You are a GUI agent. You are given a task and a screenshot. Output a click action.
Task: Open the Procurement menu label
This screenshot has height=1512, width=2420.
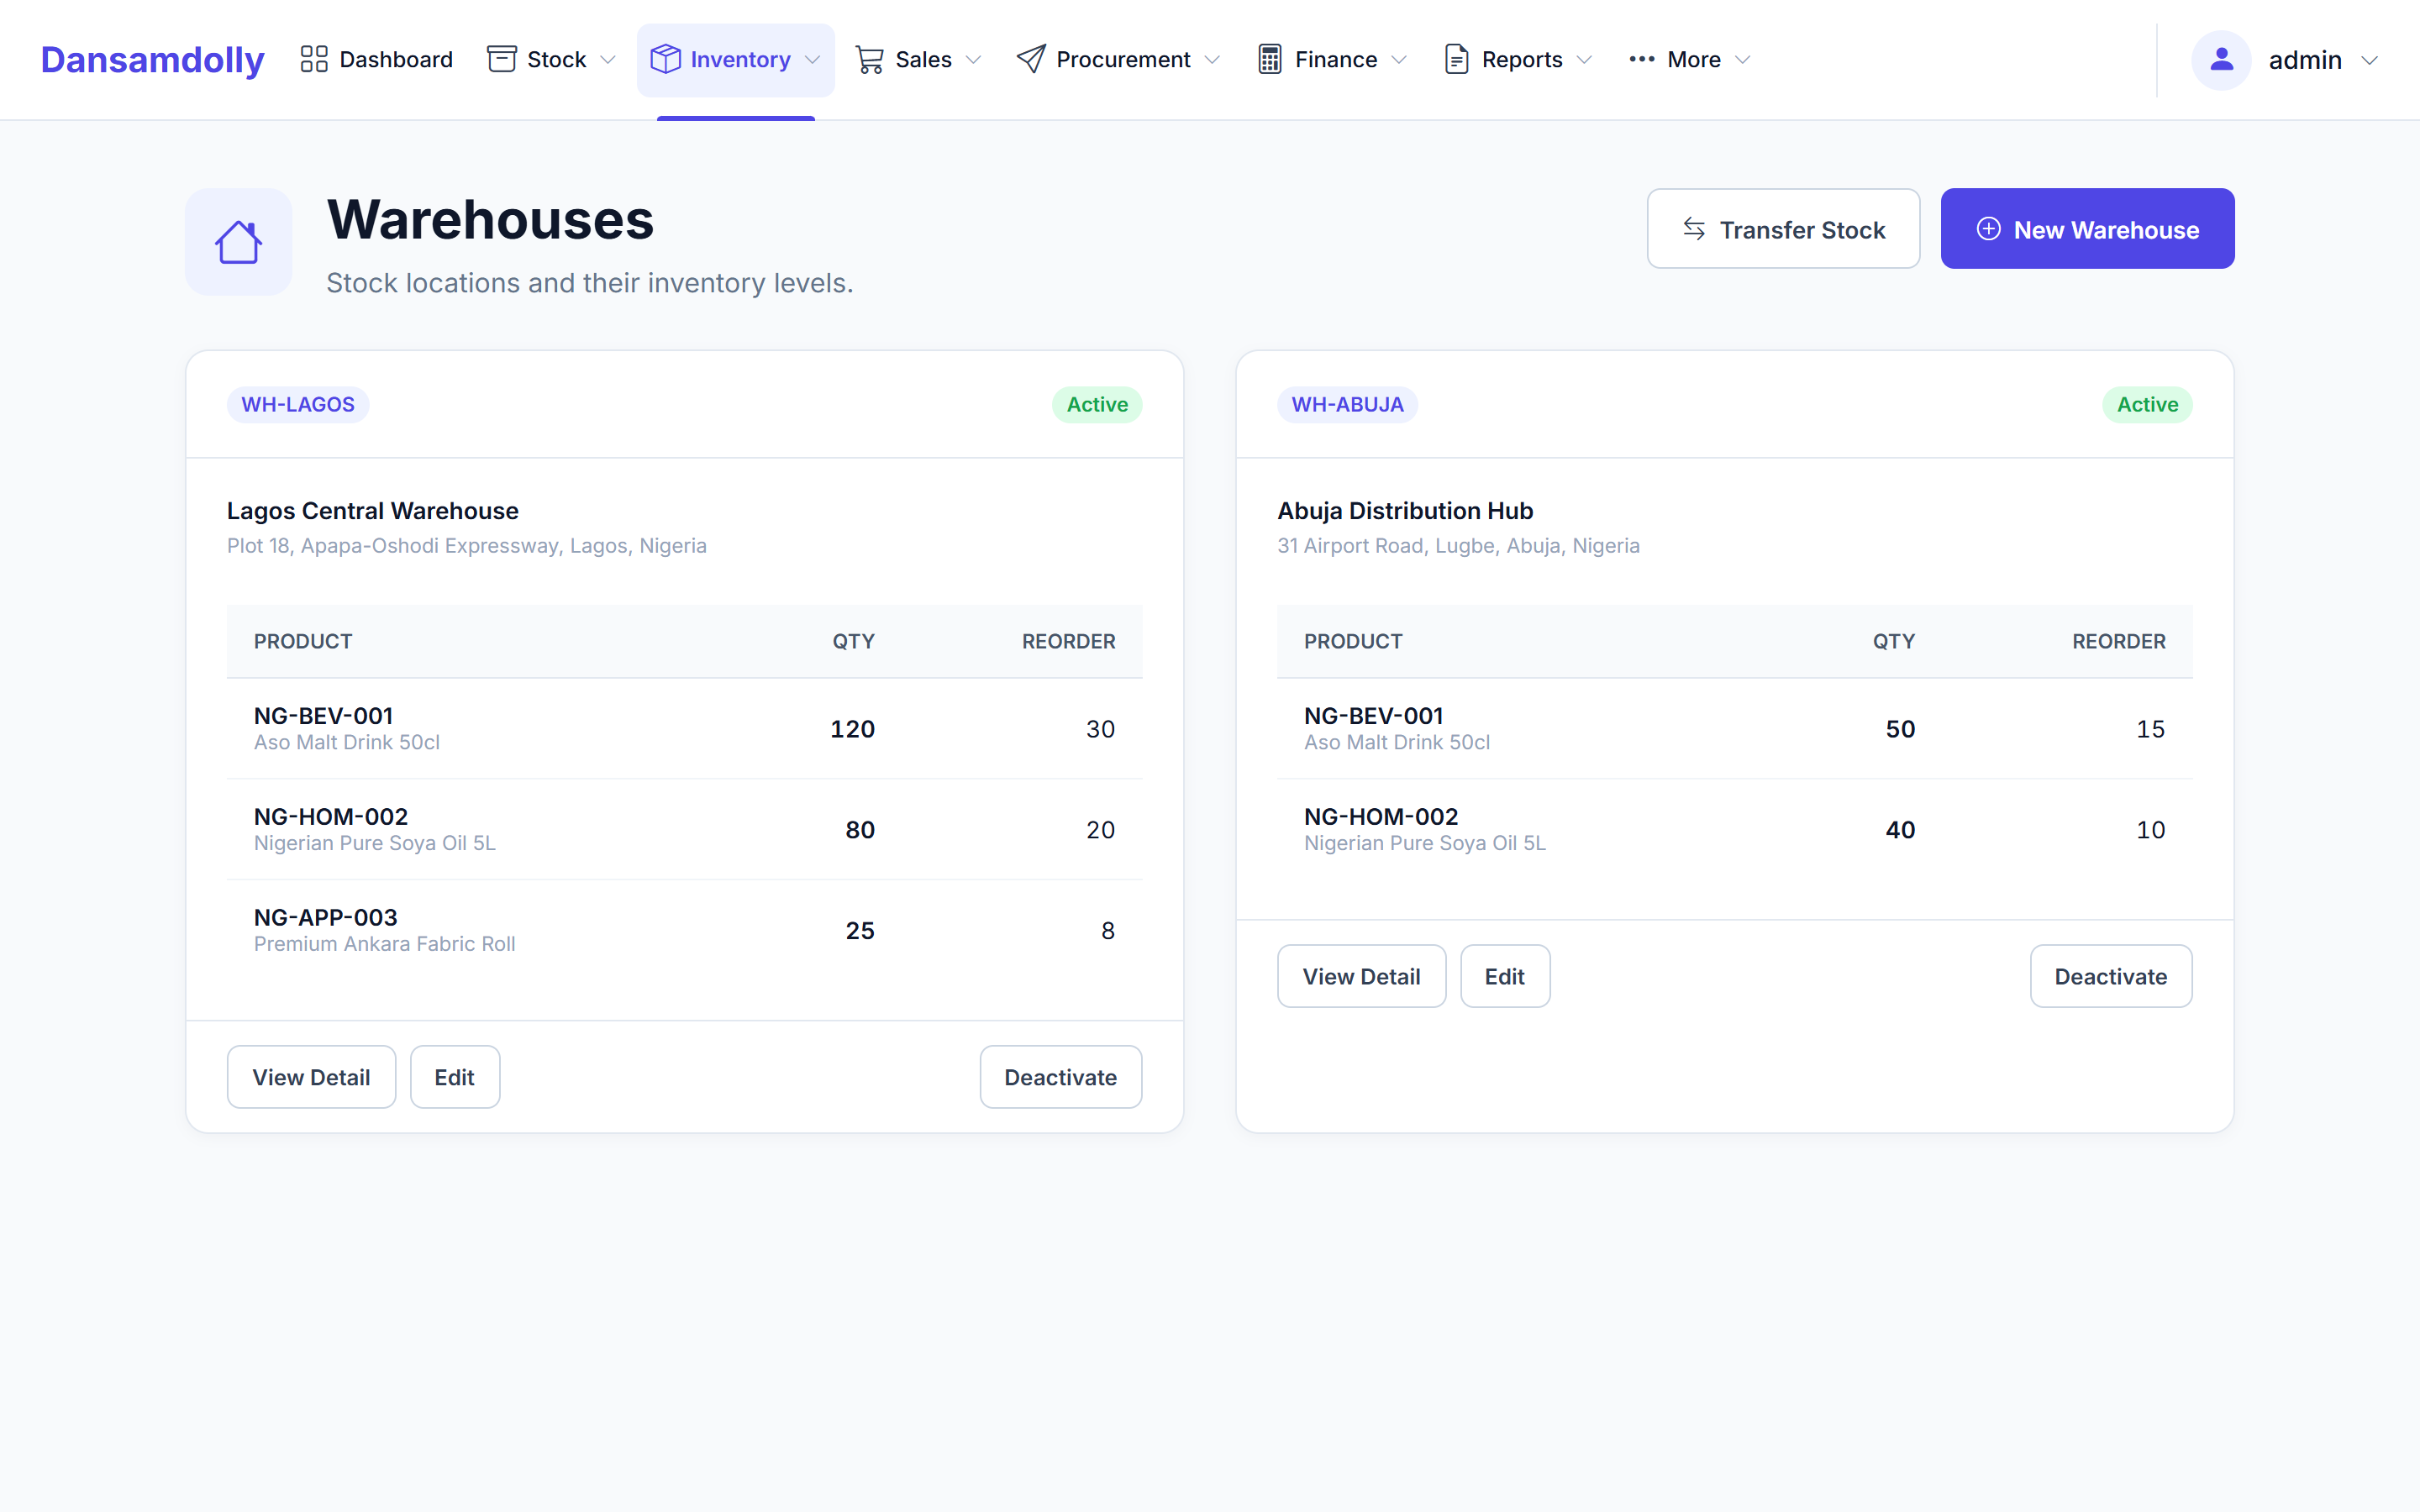click(1123, 60)
